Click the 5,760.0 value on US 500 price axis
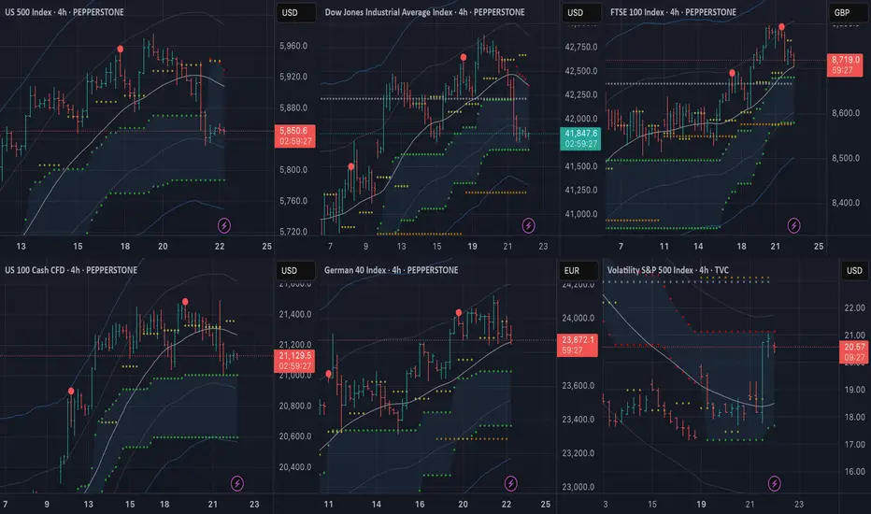 click(x=293, y=201)
